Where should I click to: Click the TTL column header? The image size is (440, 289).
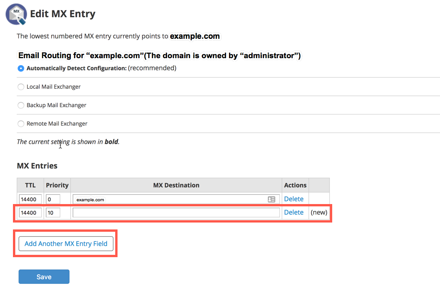pyautogui.click(x=31, y=185)
